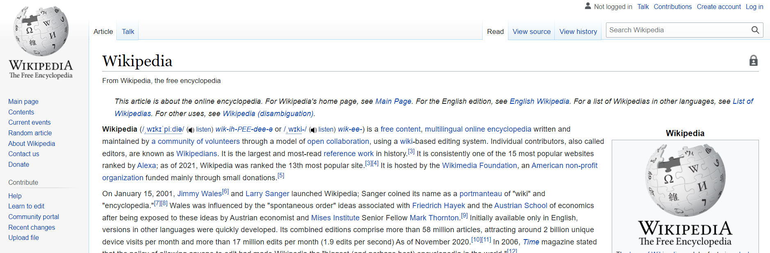
Task: Open the Alexa link
Action: point(146,166)
